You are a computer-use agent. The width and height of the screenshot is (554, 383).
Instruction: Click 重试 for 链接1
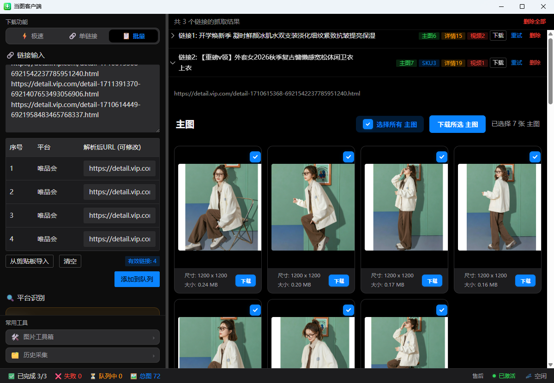(517, 36)
